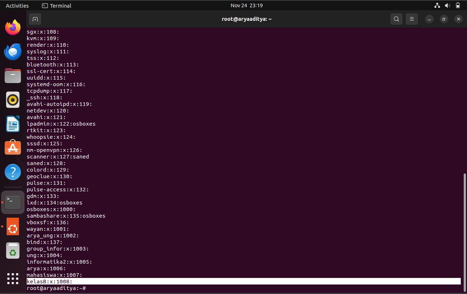This screenshot has height=294, width=467.
Task: Click the bind:x:137: line
Action: [x=45, y=242]
